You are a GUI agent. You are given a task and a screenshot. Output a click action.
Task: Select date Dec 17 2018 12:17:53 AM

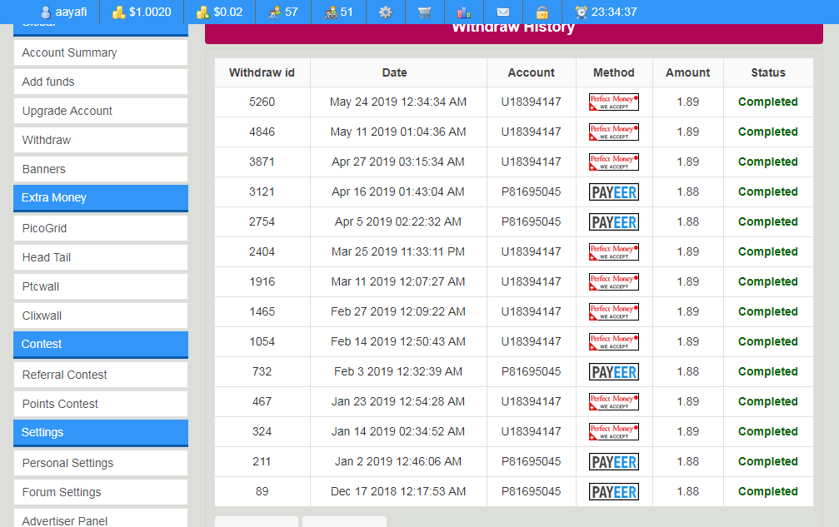point(398,491)
